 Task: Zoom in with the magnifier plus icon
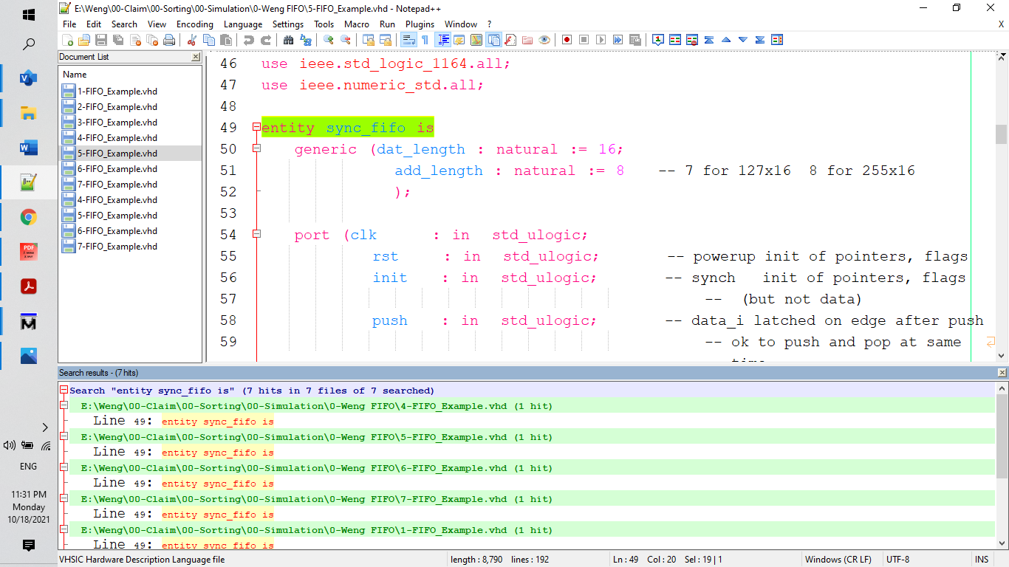(x=328, y=40)
